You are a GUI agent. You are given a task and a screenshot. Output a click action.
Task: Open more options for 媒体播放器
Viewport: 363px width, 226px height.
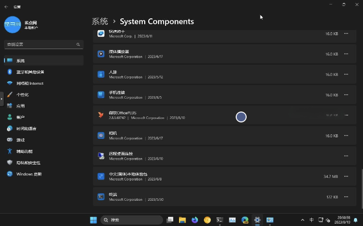346,54
